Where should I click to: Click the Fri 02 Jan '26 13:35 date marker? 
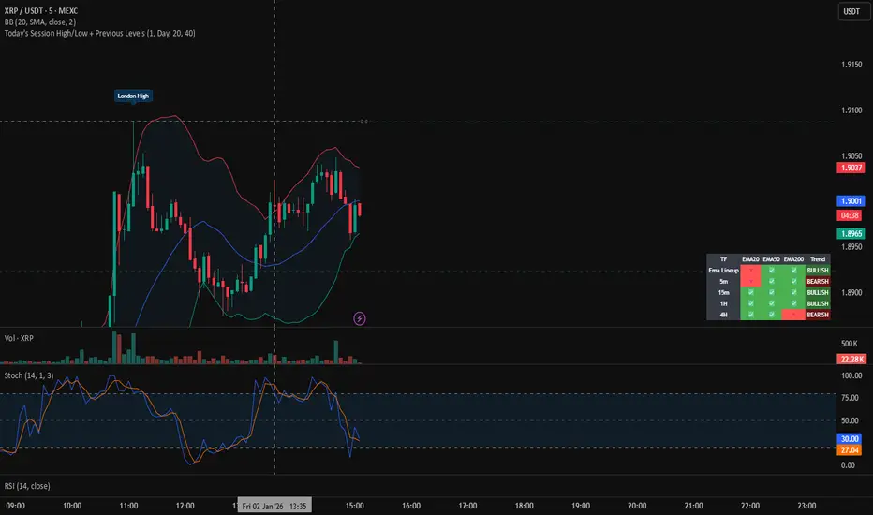274,506
